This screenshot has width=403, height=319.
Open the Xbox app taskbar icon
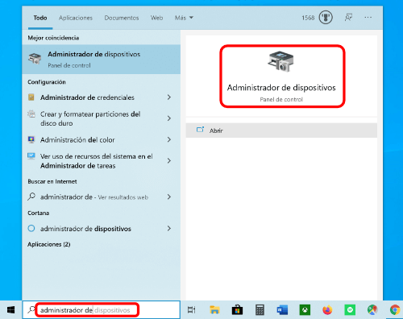(x=305, y=310)
